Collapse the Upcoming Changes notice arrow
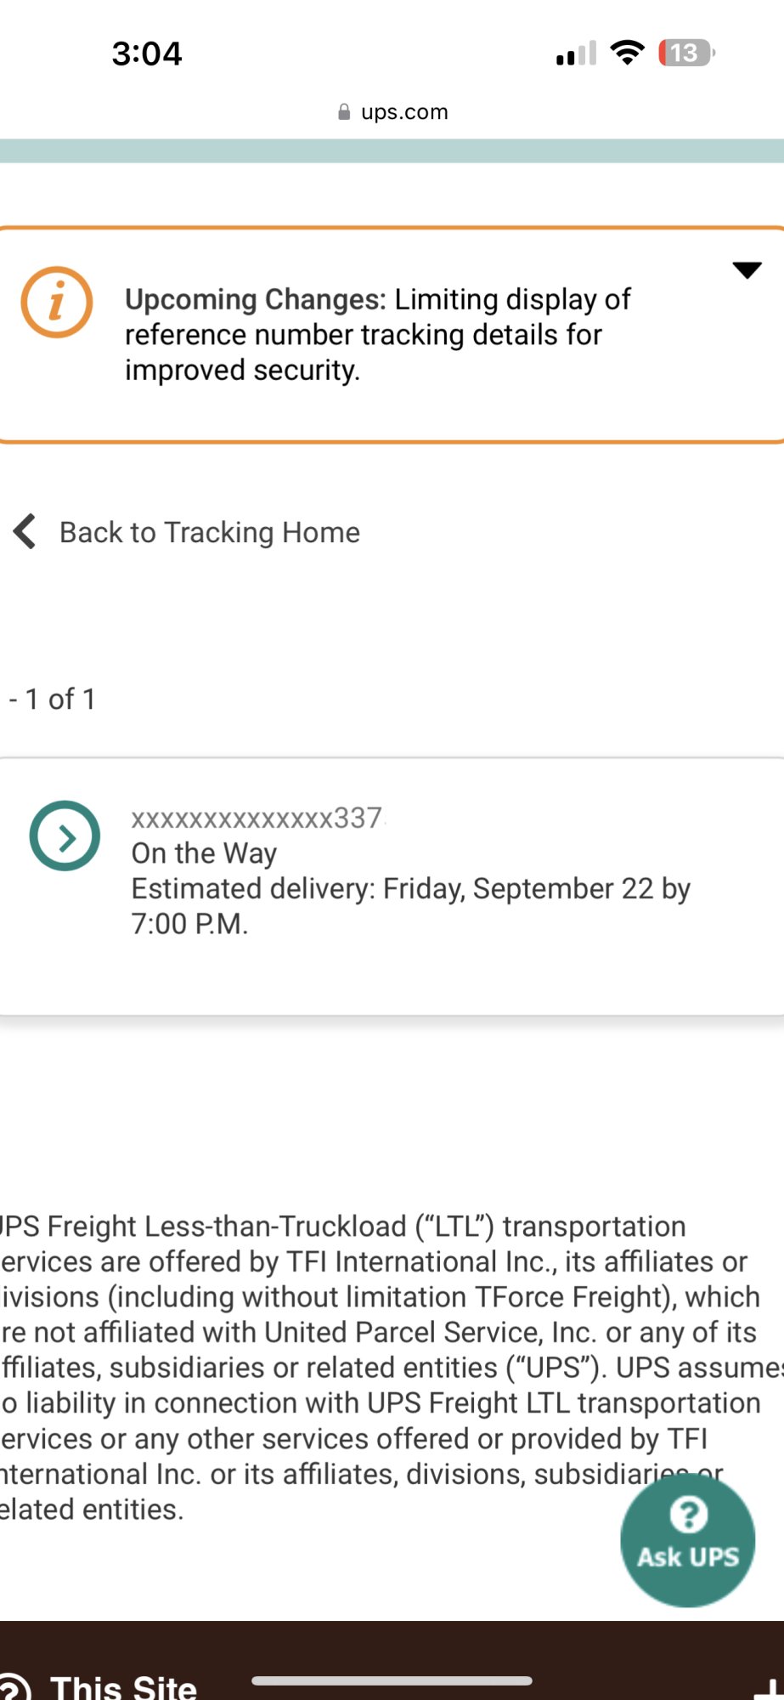Screen dimensions: 784x1700 coord(747,270)
